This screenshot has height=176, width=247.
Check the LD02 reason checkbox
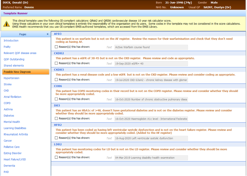(x=56, y=157)
